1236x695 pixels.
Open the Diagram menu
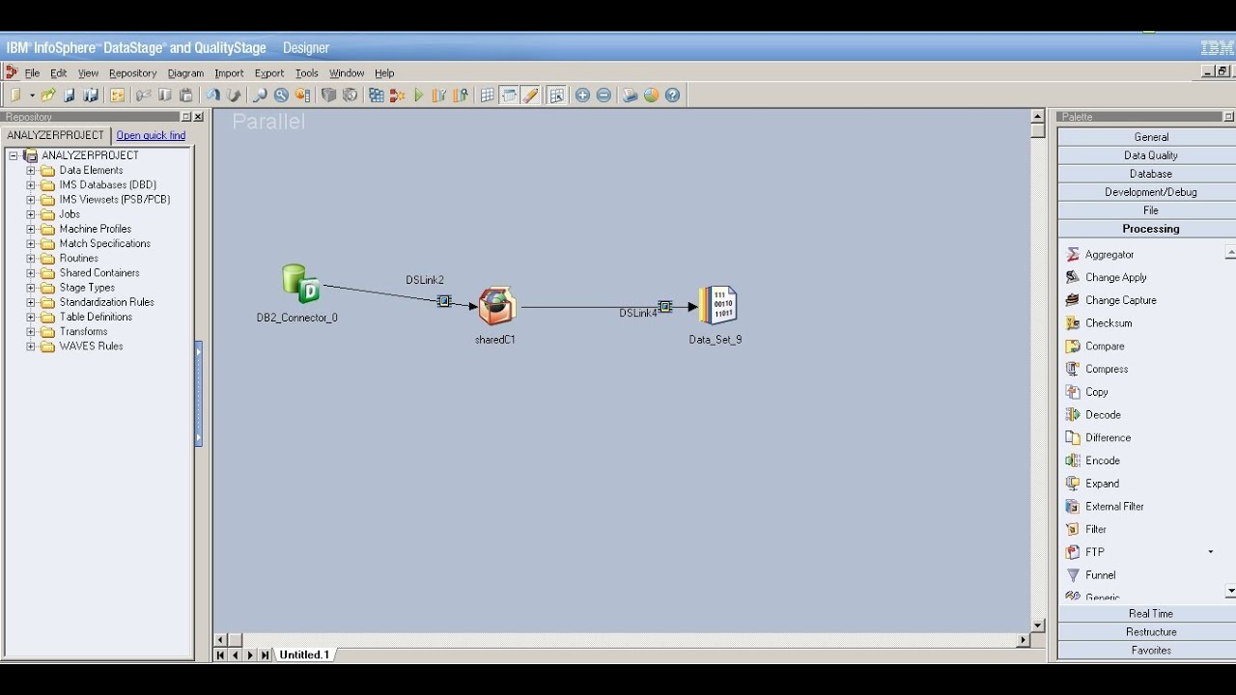[x=185, y=73]
